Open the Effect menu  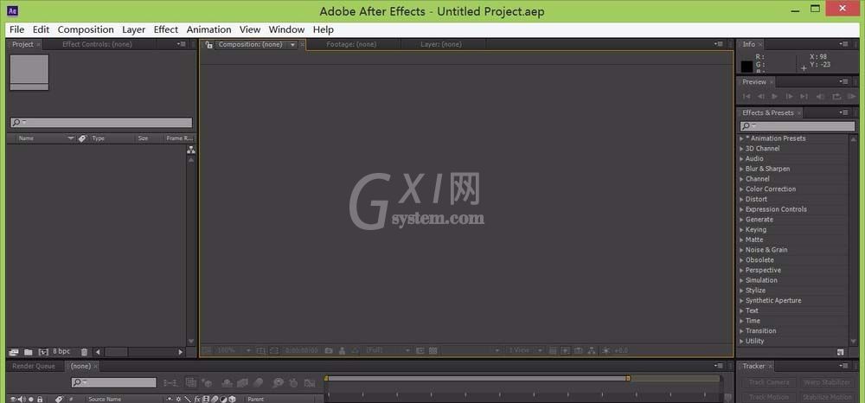(165, 29)
